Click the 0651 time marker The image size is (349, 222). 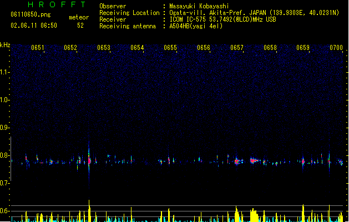point(38,48)
